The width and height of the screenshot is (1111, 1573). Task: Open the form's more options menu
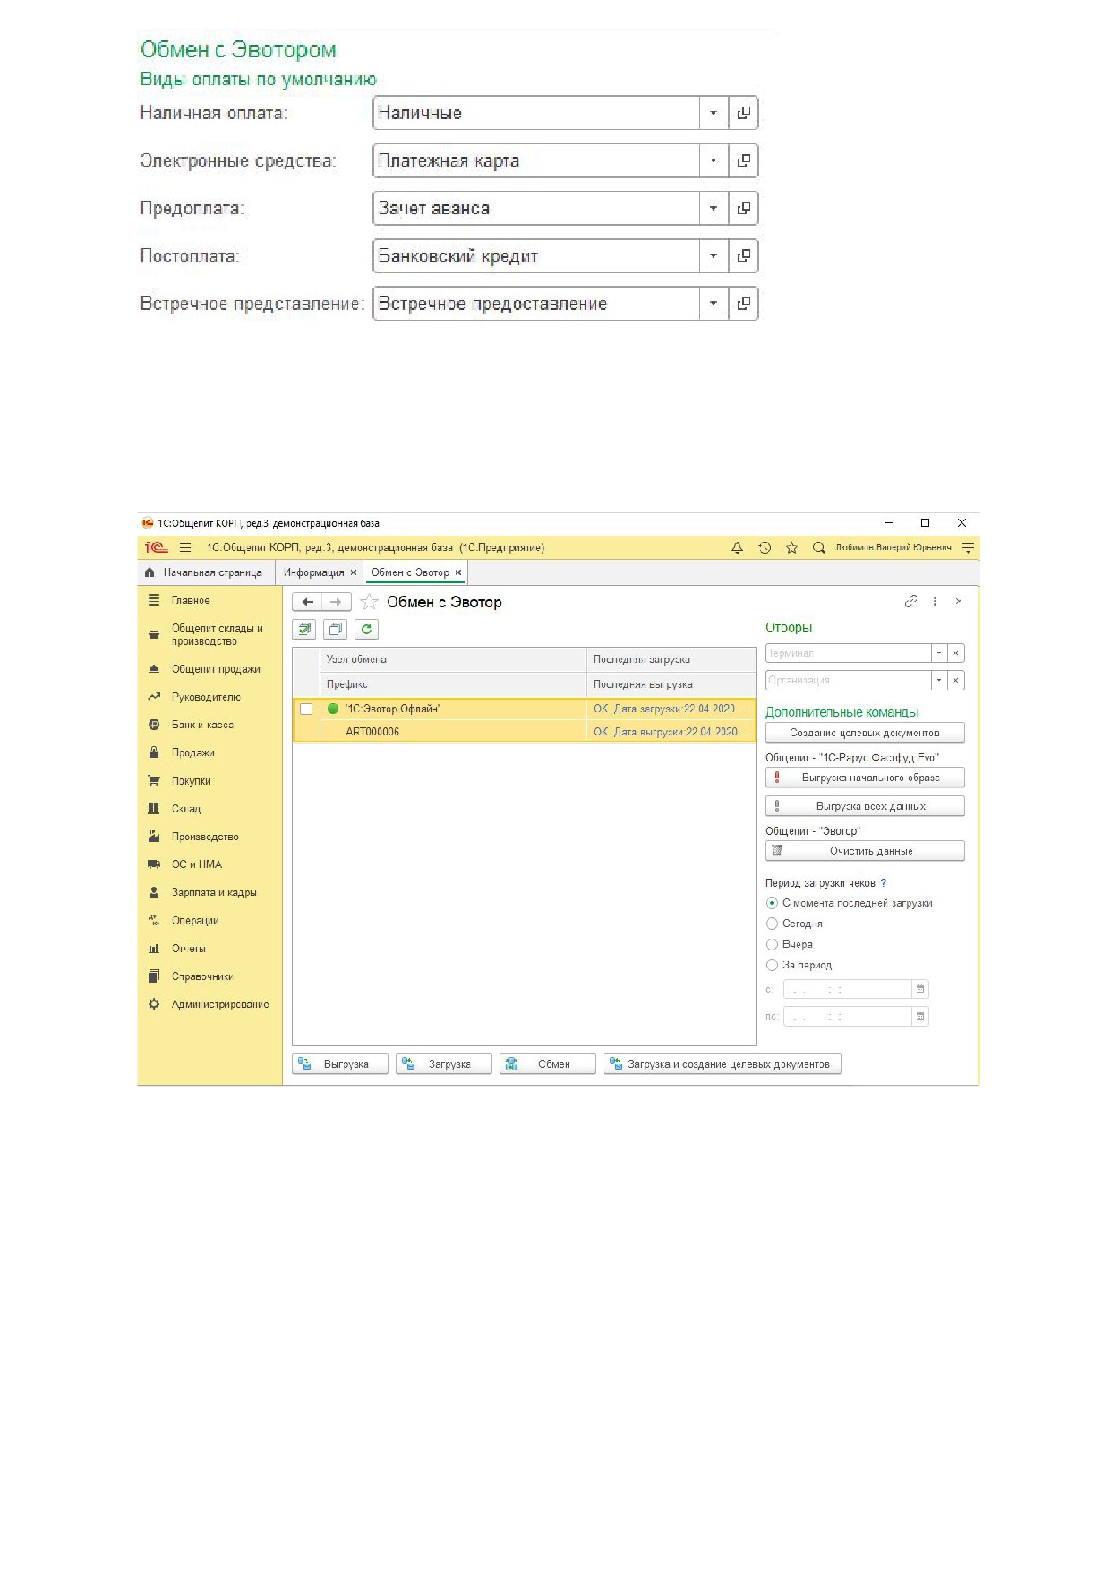coord(935,601)
